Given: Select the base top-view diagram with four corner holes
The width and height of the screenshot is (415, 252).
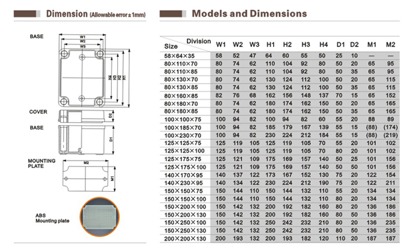Looking at the screenshot, I should pyautogui.click(x=82, y=76).
